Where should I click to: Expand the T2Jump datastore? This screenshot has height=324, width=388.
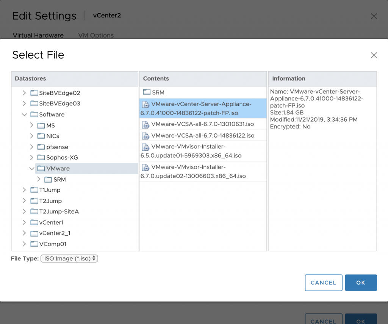pos(24,201)
